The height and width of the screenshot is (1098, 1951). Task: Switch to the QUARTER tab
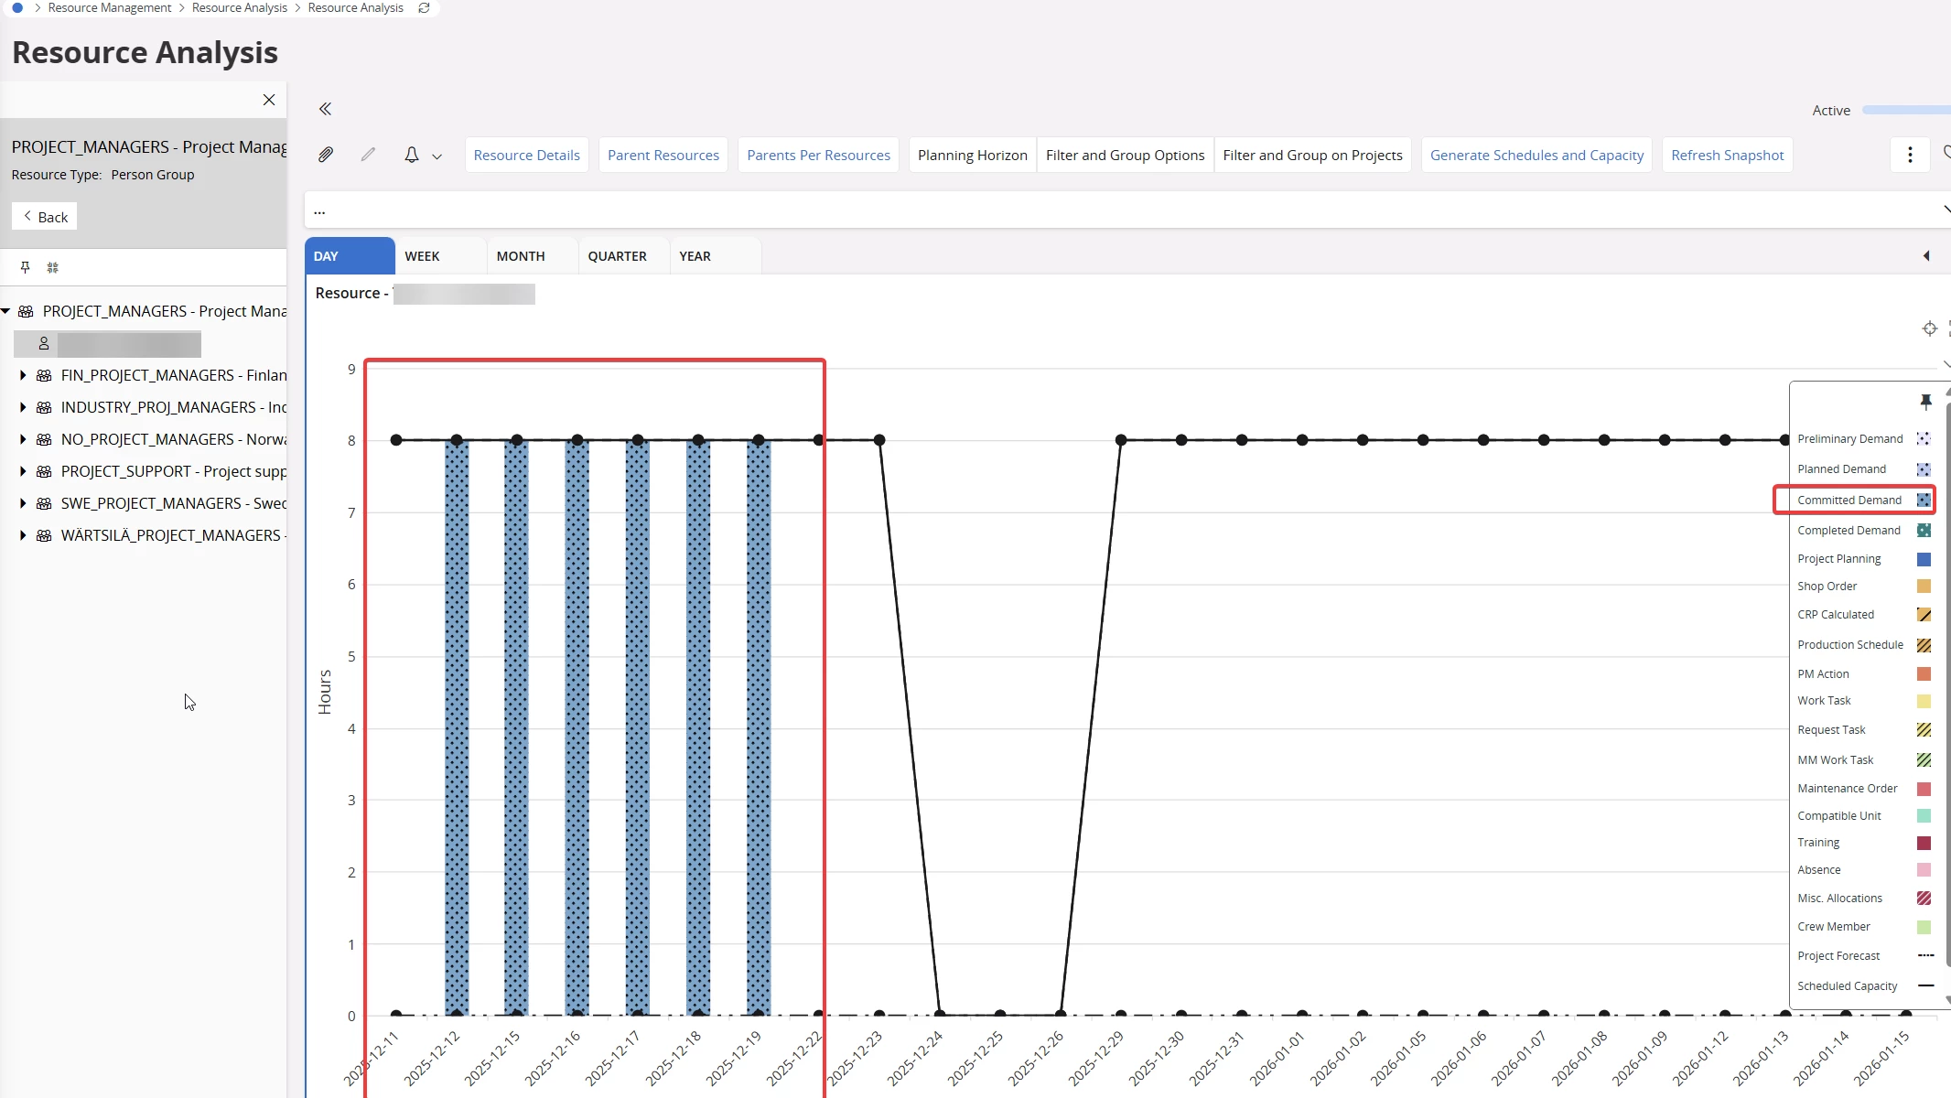(x=617, y=256)
